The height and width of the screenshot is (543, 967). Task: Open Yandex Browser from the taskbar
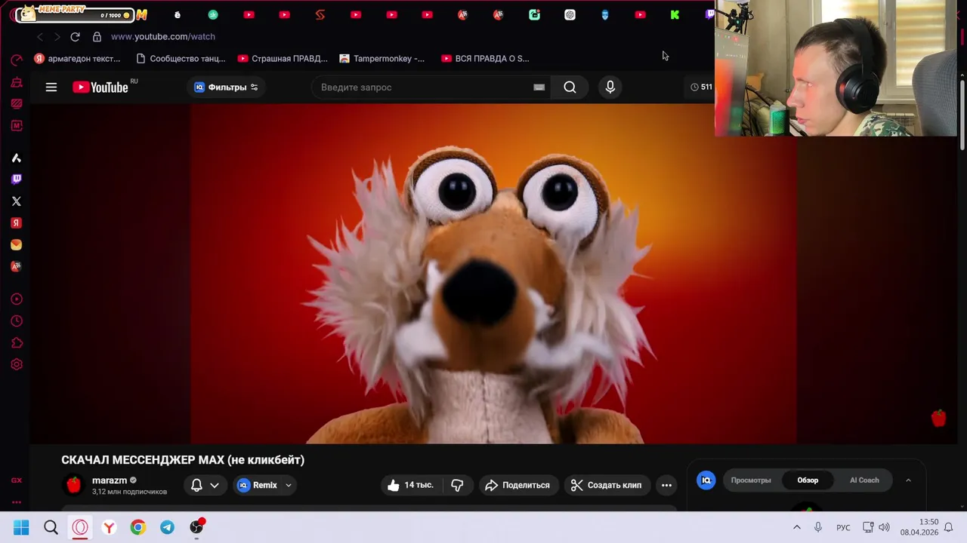[x=109, y=528]
